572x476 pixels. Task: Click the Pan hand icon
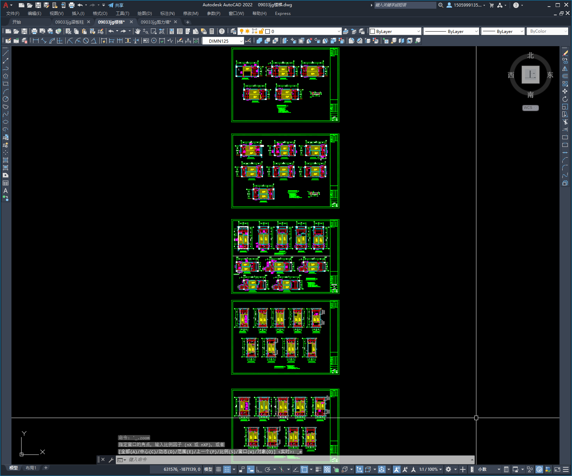[138, 31]
